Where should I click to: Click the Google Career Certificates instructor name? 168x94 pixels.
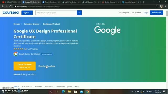click(29, 54)
